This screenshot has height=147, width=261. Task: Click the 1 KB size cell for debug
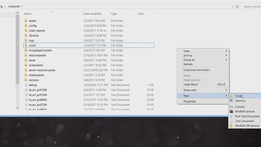tap(150, 85)
